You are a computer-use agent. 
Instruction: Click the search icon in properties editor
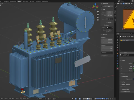point(131,34)
